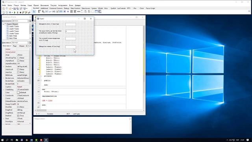Select the TCheckBox component in the palette
The image size is (252, 142).
(x=65, y=11)
